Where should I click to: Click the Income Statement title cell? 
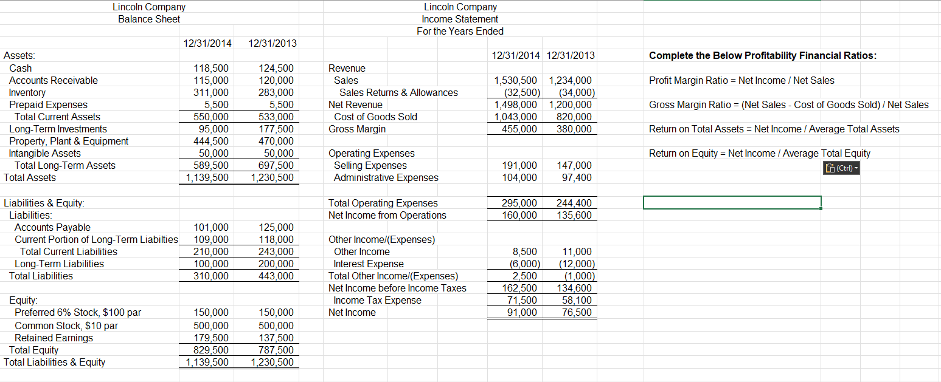click(x=460, y=19)
